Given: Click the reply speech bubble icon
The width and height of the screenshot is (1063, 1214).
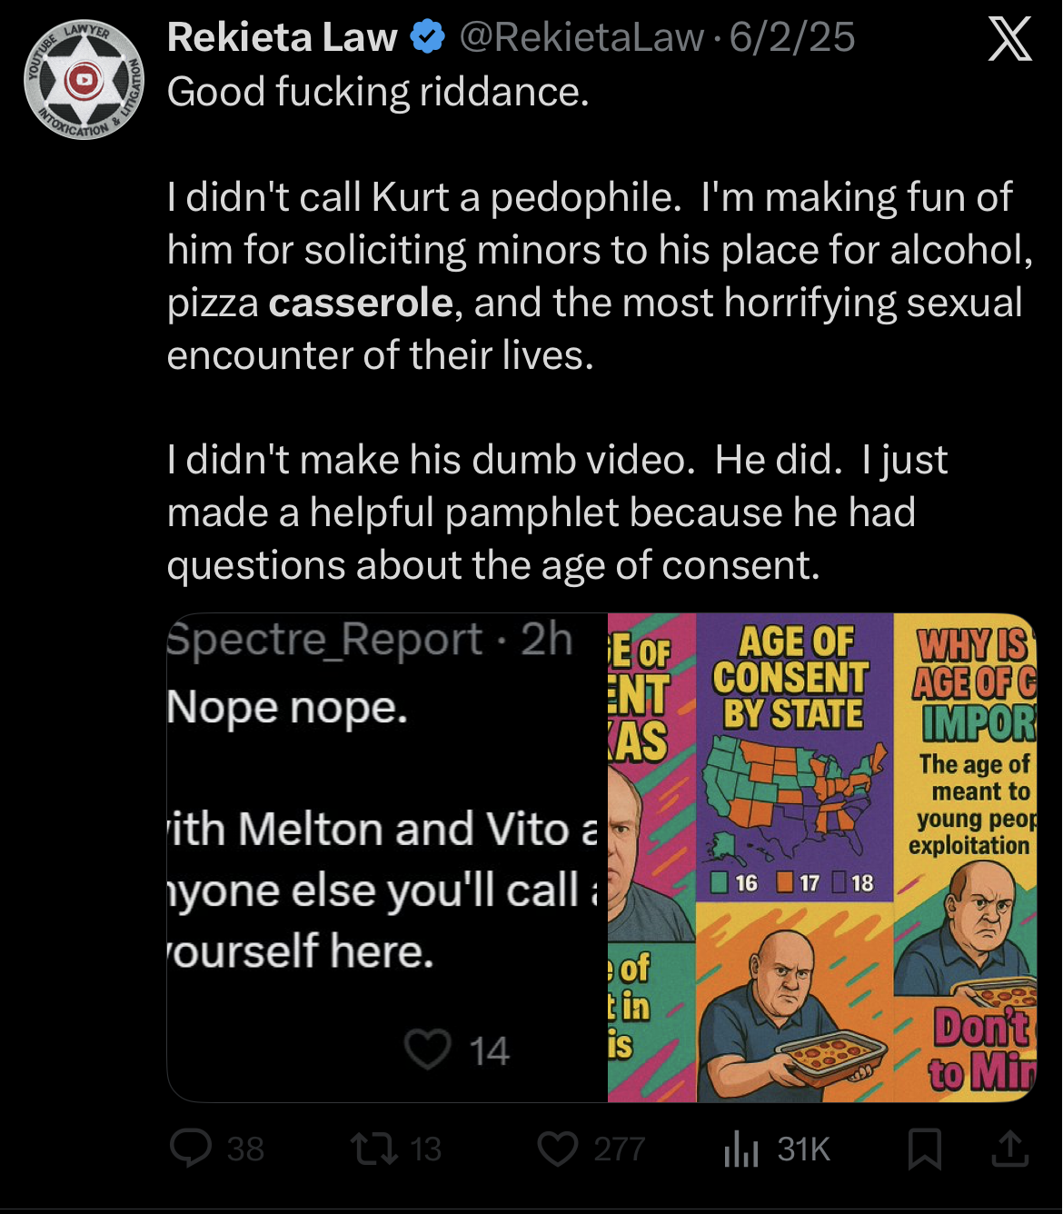Looking at the screenshot, I should pyautogui.click(x=191, y=1148).
